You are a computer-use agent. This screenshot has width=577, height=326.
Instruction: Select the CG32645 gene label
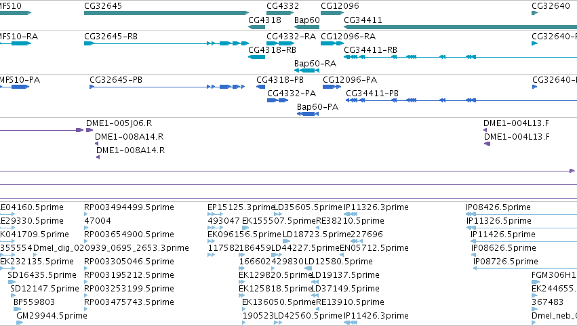click(x=103, y=6)
